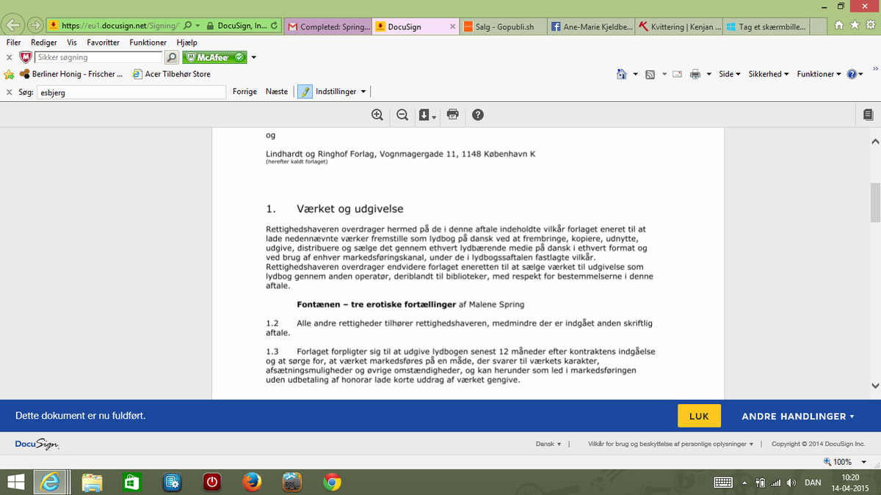Viewport: 881px width, 495px height.
Task: Open Google Chrome from the taskbar
Action: click(x=332, y=482)
